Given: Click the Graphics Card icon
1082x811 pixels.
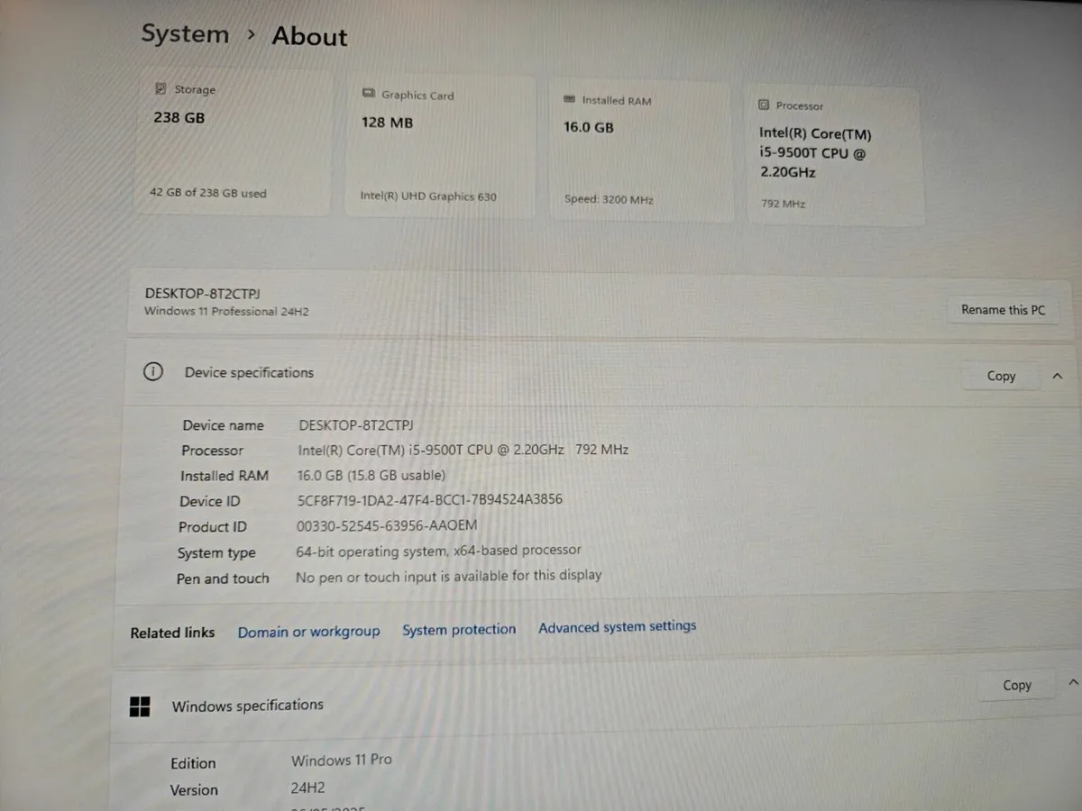Looking at the screenshot, I should tap(368, 93).
